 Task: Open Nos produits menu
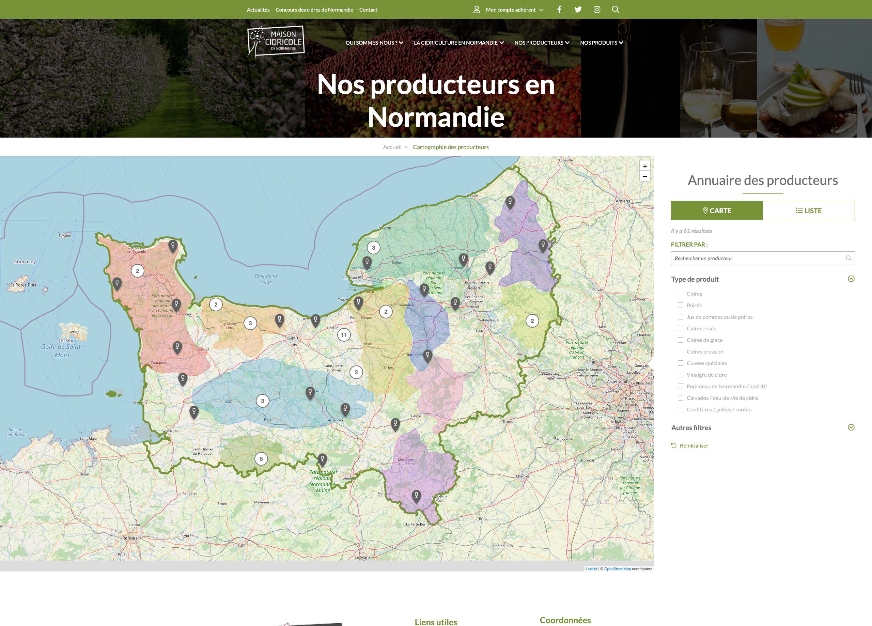(x=601, y=43)
